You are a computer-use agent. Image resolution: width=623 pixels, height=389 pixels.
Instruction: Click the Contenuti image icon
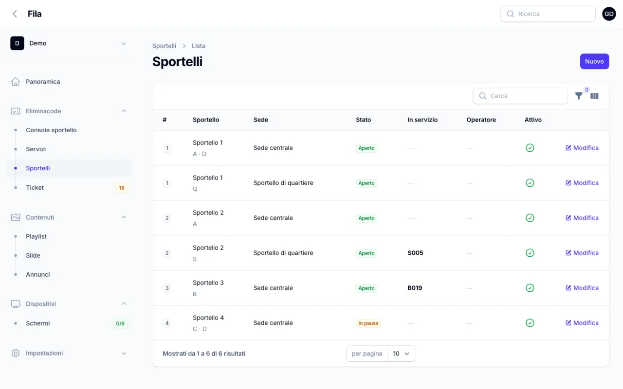pyautogui.click(x=16, y=217)
